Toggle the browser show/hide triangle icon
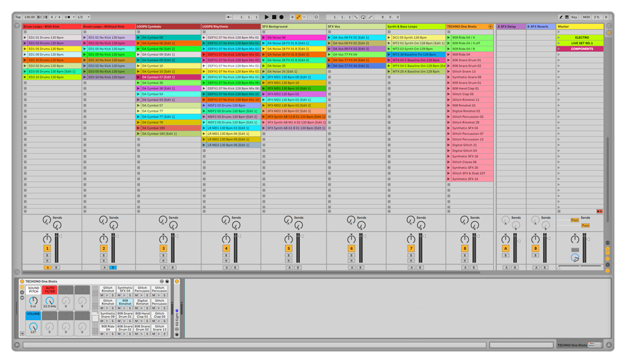The width and height of the screenshot is (626, 363). coord(17,26)
